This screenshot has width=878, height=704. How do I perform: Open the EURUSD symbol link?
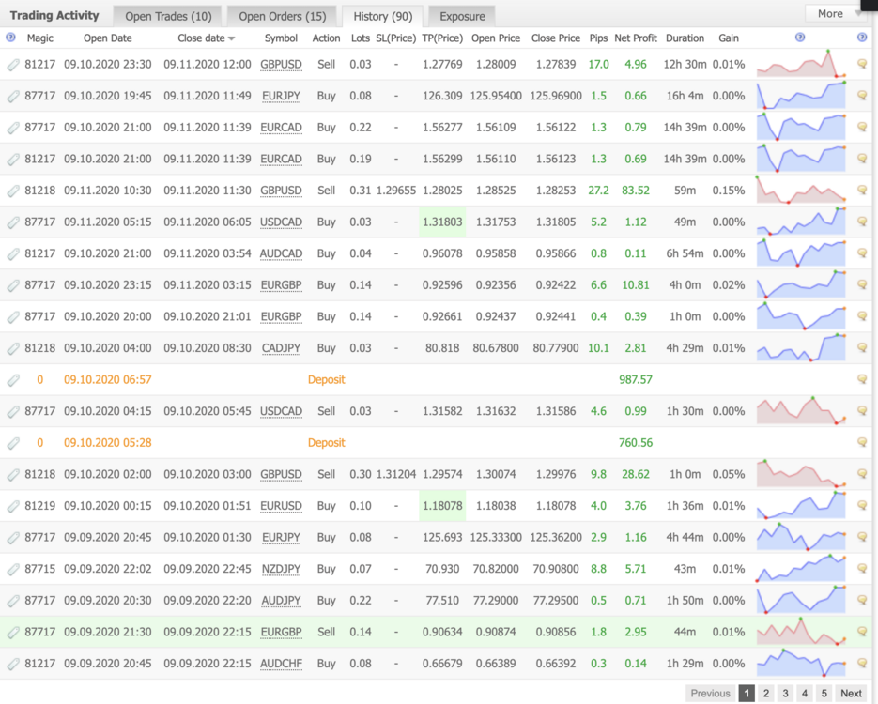pos(281,506)
